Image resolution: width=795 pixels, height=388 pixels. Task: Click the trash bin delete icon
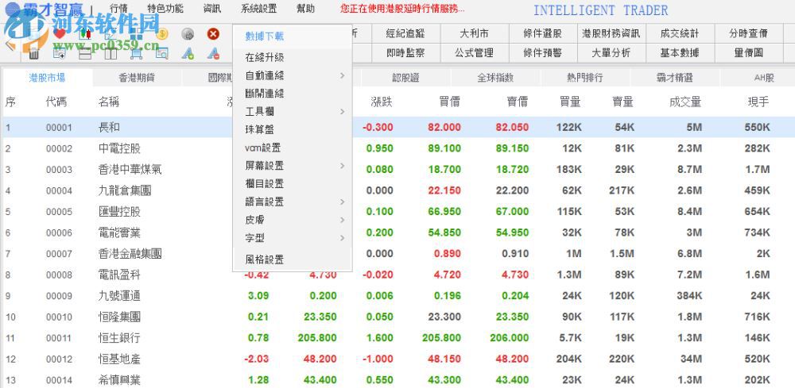click(x=33, y=53)
